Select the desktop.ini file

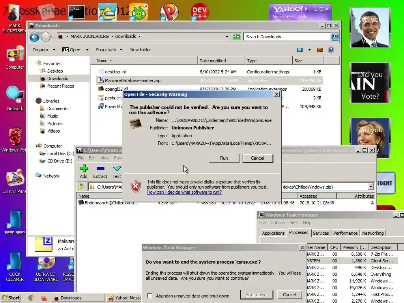click(x=115, y=72)
